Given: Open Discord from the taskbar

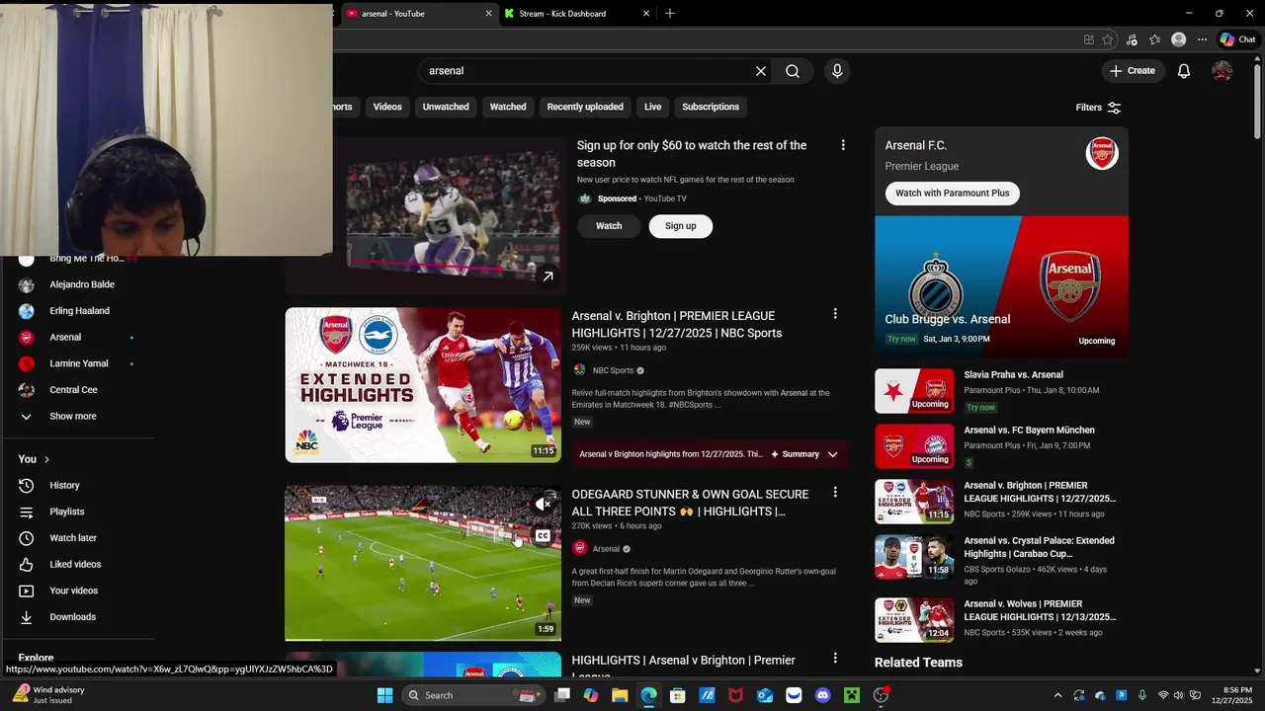Looking at the screenshot, I should pyautogui.click(x=822, y=695).
